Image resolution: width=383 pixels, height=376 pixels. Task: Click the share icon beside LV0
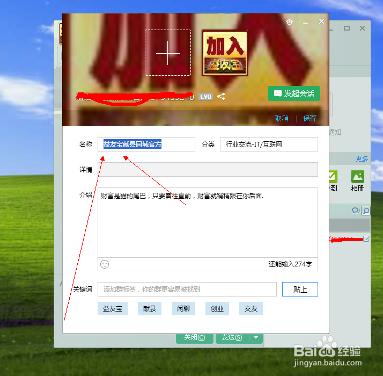point(221,97)
